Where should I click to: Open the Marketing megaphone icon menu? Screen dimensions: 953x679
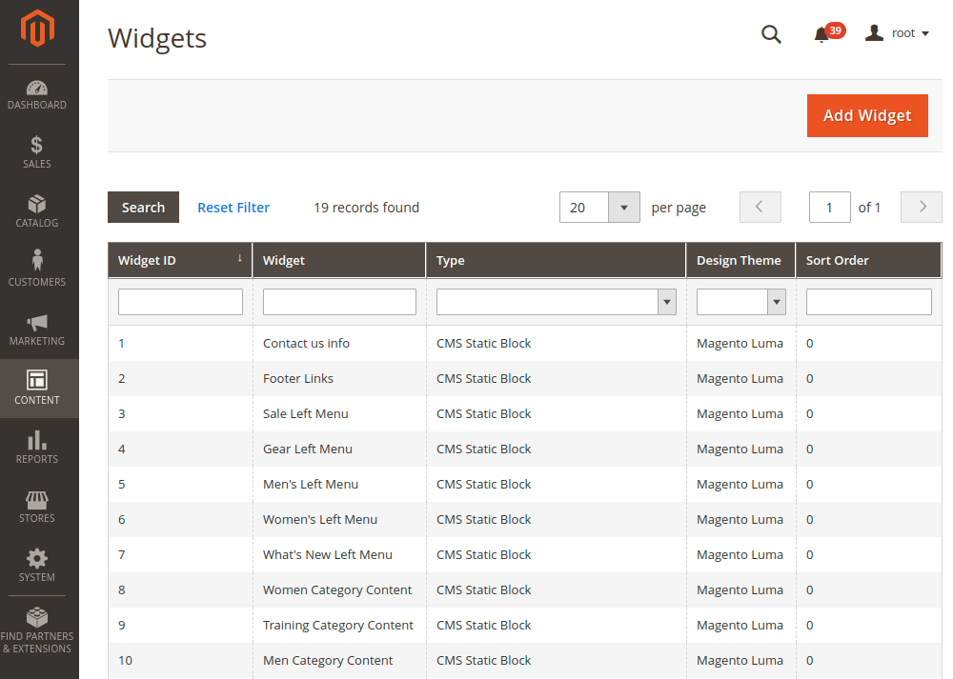[37, 323]
